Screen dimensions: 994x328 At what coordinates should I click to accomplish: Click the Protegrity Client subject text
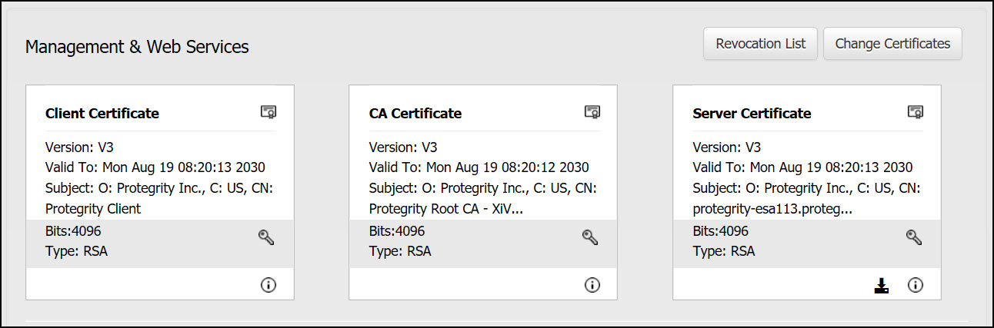click(x=93, y=208)
